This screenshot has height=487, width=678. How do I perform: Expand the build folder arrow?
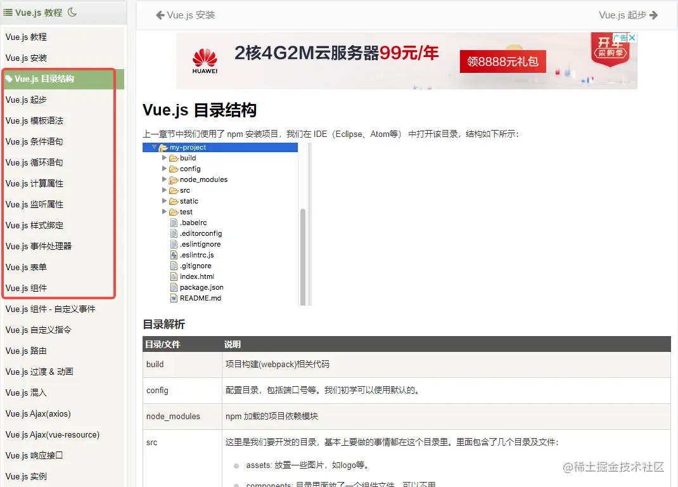(x=164, y=157)
